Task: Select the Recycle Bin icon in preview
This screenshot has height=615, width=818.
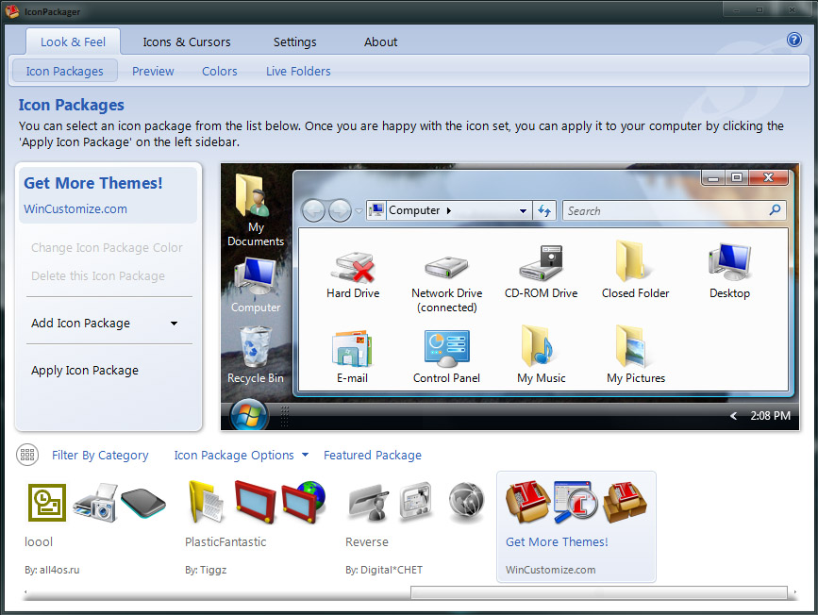Action: tap(256, 347)
